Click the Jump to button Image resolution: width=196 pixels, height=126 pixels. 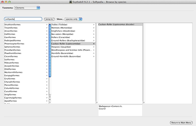49,19
